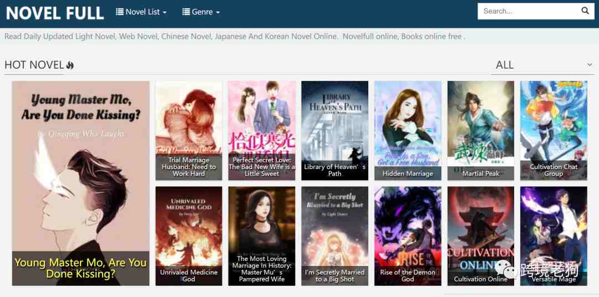Open Trial Marriage Husband novel cover
This screenshot has width=599, height=297.
[189, 131]
